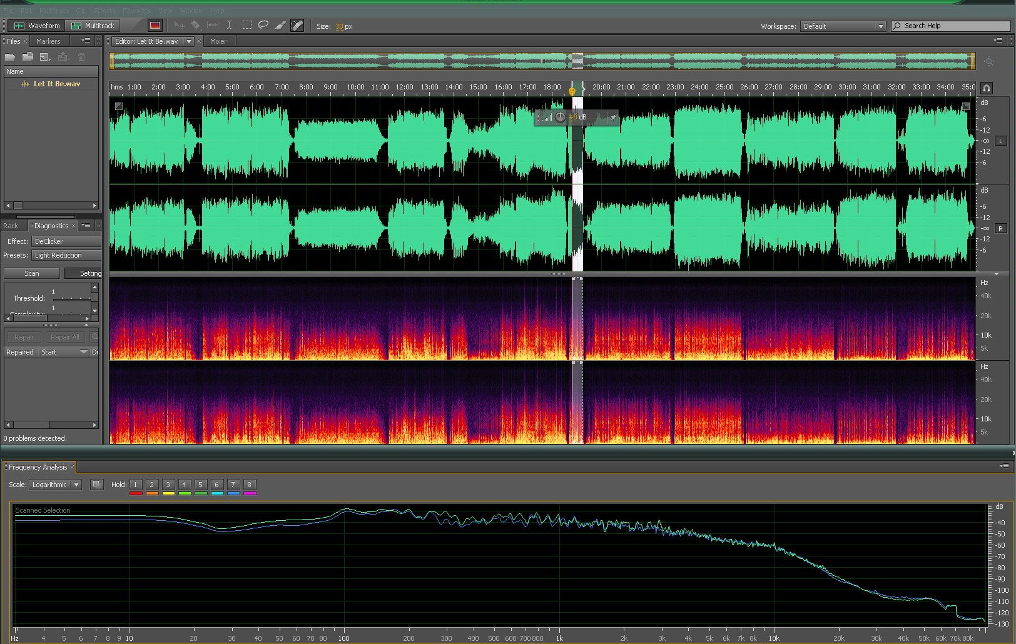Select the Time Selection tool

click(x=229, y=26)
